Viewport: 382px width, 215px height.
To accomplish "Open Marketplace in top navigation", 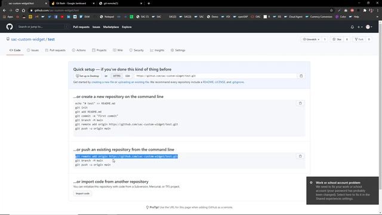I will [x=111, y=27].
